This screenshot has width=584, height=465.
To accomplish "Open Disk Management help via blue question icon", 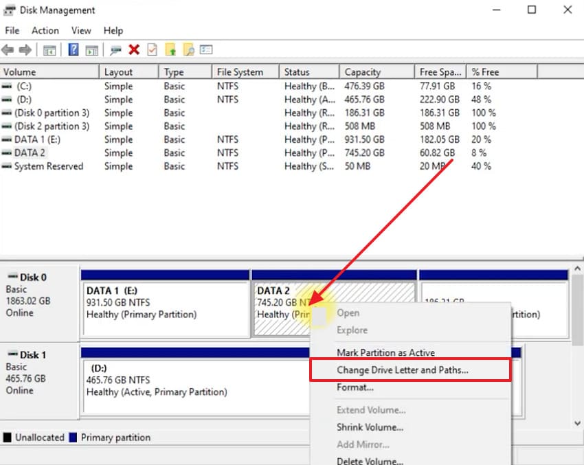I will click(x=74, y=49).
